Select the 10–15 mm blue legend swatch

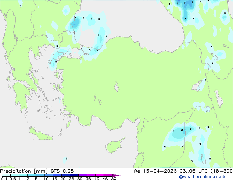[49, 175]
